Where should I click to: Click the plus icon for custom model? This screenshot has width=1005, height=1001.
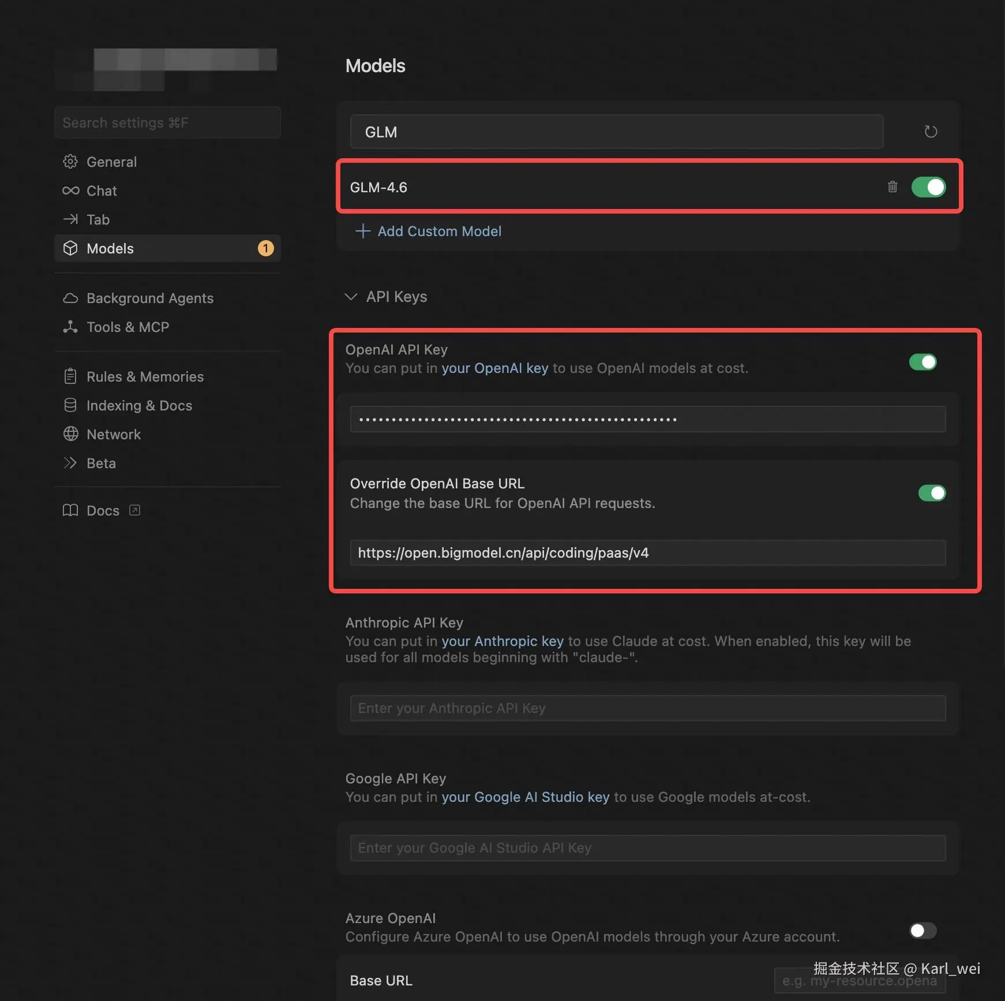click(362, 231)
